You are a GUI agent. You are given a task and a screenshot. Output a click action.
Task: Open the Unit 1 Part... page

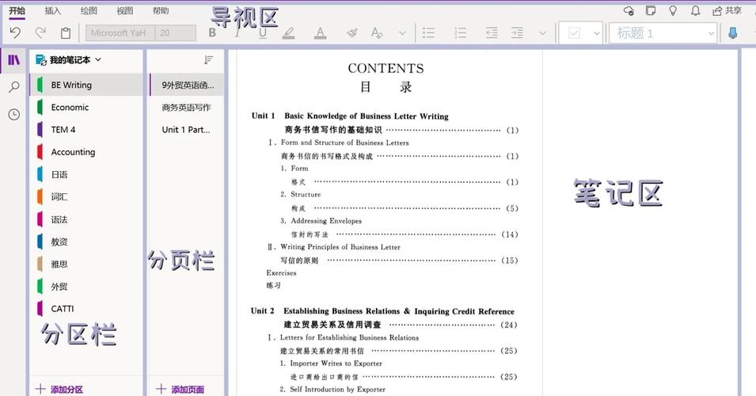[x=186, y=129]
